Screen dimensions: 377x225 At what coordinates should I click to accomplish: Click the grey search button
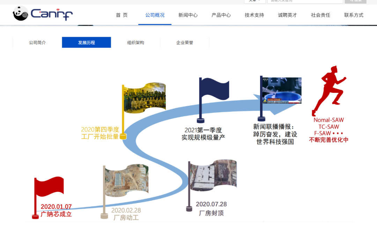coord(356,1)
